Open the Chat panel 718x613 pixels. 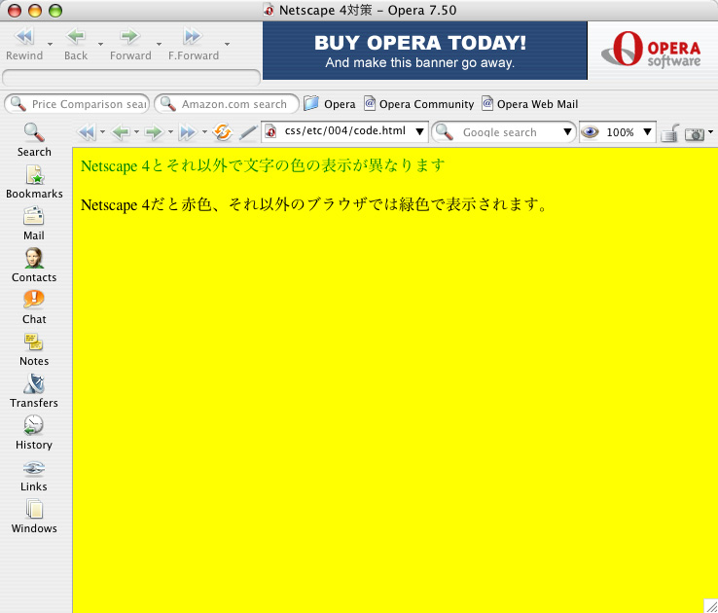click(x=34, y=306)
